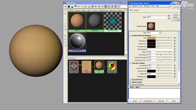Go to next graph in Hypershade
This screenshot has height=110, width=196.
(x=82, y=6)
